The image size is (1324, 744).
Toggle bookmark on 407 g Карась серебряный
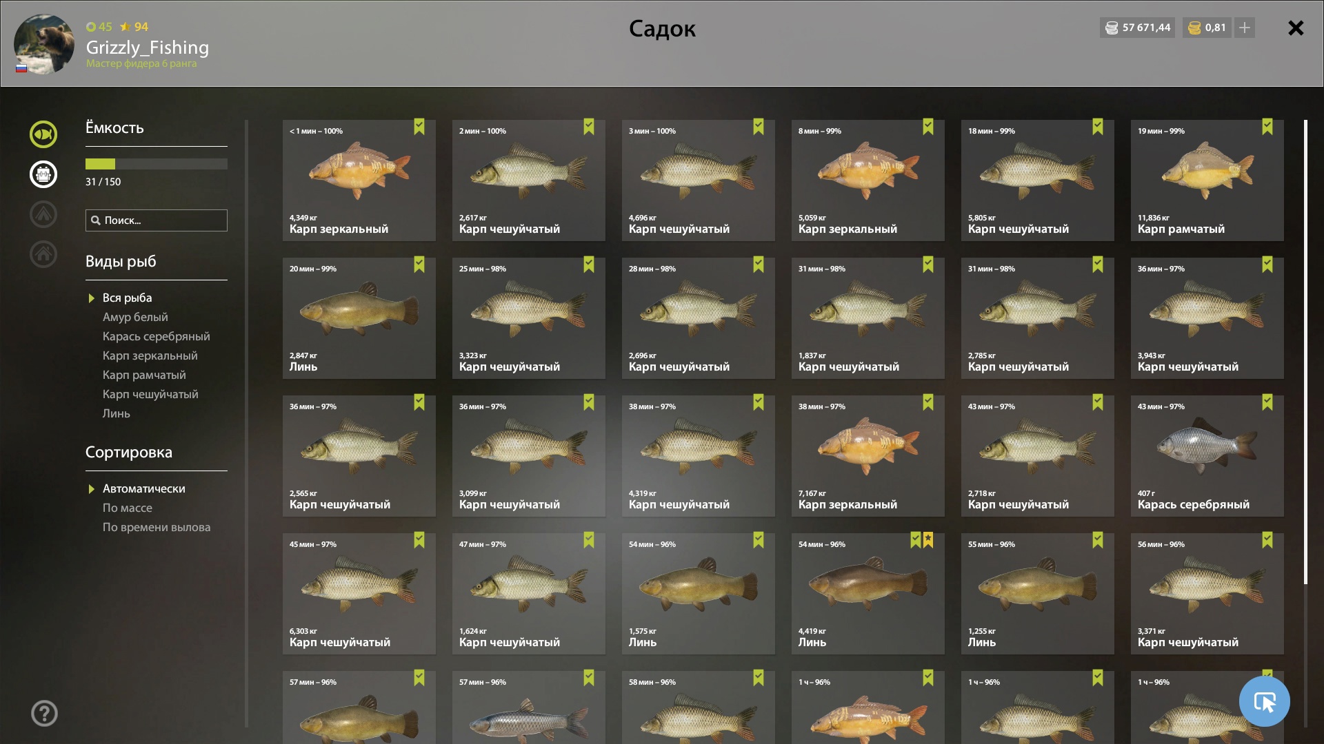(x=1267, y=402)
